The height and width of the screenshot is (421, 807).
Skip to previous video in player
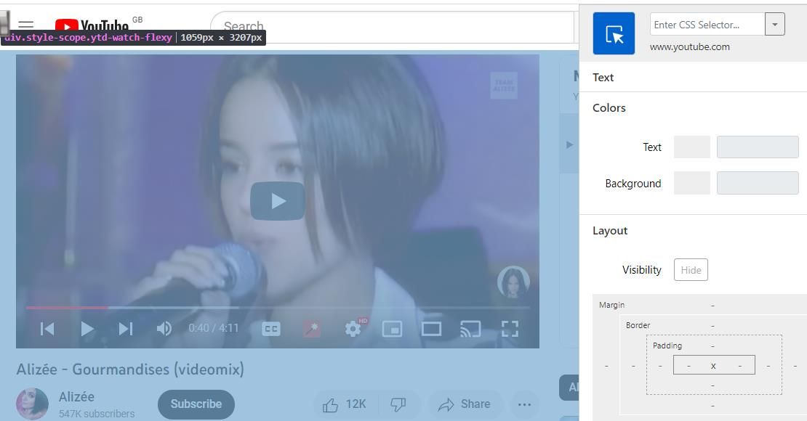pos(47,329)
